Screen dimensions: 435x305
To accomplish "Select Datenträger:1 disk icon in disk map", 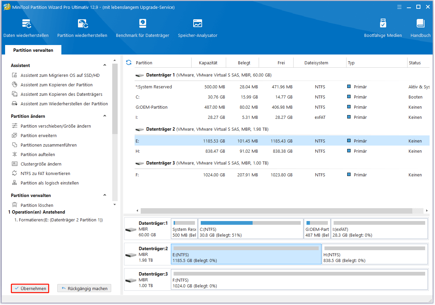I will click(x=131, y=230).
